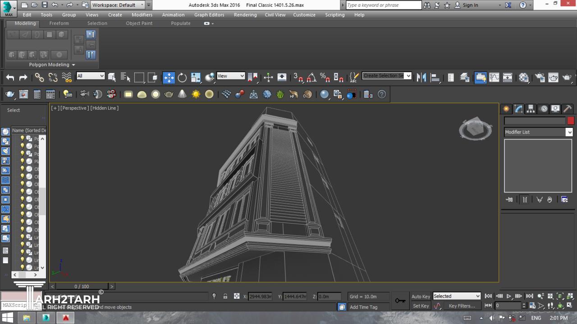This screenshot has width=577, height=324.
Task: Expand the Modifier List dropdown
Action: pyautogui.click(x=569, y=132)
